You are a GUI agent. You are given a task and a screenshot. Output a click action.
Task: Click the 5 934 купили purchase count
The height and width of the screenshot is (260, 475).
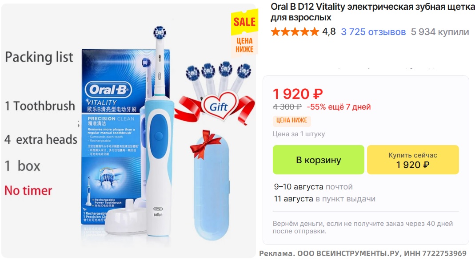pos(440,32)
